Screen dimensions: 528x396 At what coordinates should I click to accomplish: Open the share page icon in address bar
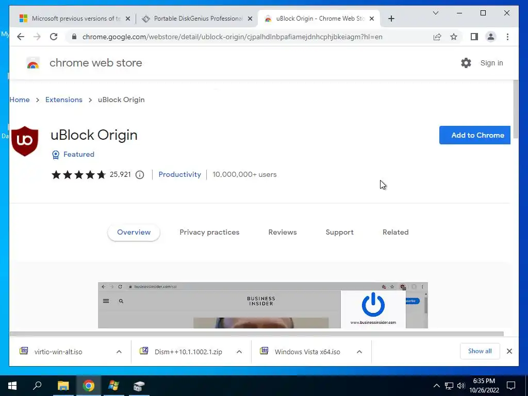tap(437, 37)
